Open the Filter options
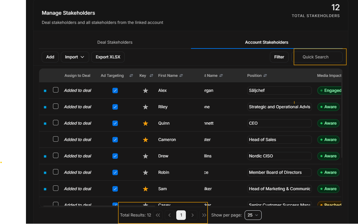This screenshot has height=224, width=358. tap(279, 57)
